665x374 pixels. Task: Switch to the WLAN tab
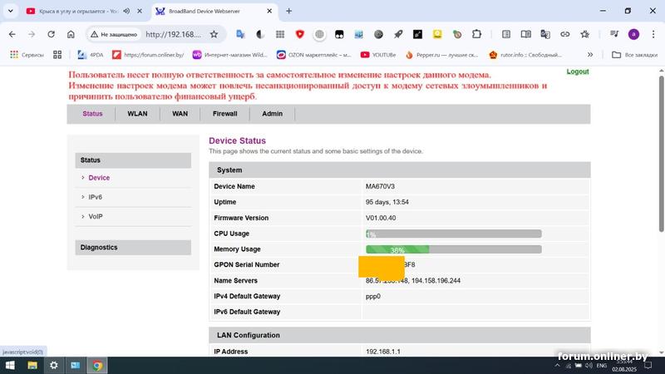[137, 114]
